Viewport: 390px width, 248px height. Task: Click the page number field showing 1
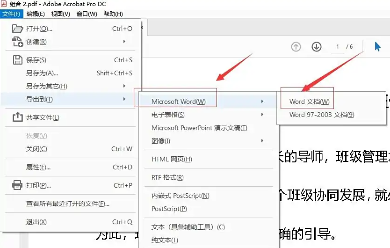click(338, 47)
